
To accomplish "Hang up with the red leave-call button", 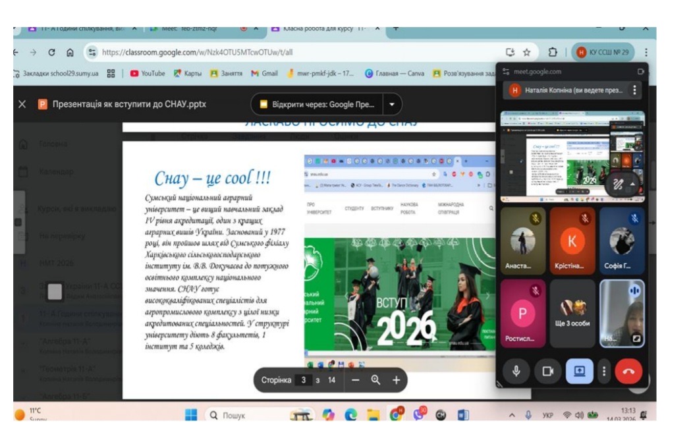I will click(x=628, y=371).
